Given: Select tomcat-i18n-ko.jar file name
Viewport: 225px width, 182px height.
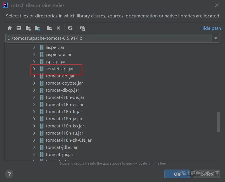Looking at the screenshot, I should (65, 126).
